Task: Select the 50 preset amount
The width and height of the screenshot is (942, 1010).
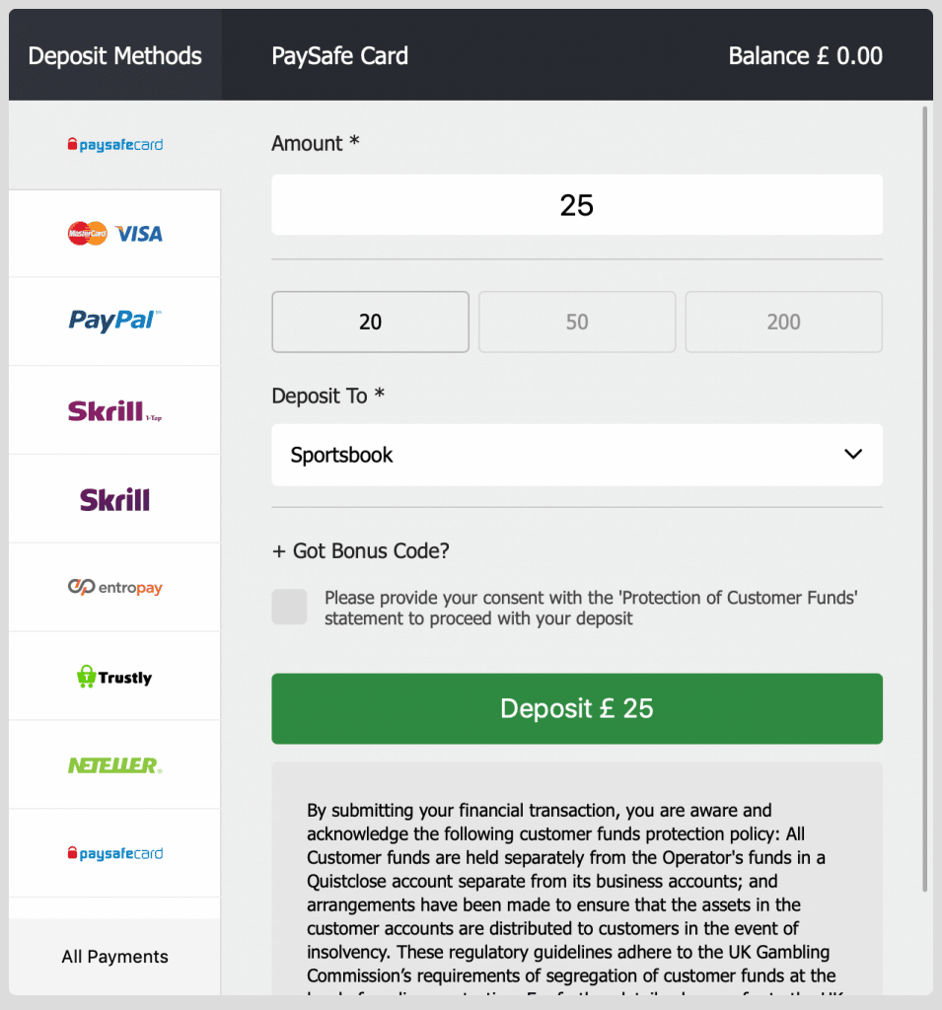Action: (x=577, y=322)
